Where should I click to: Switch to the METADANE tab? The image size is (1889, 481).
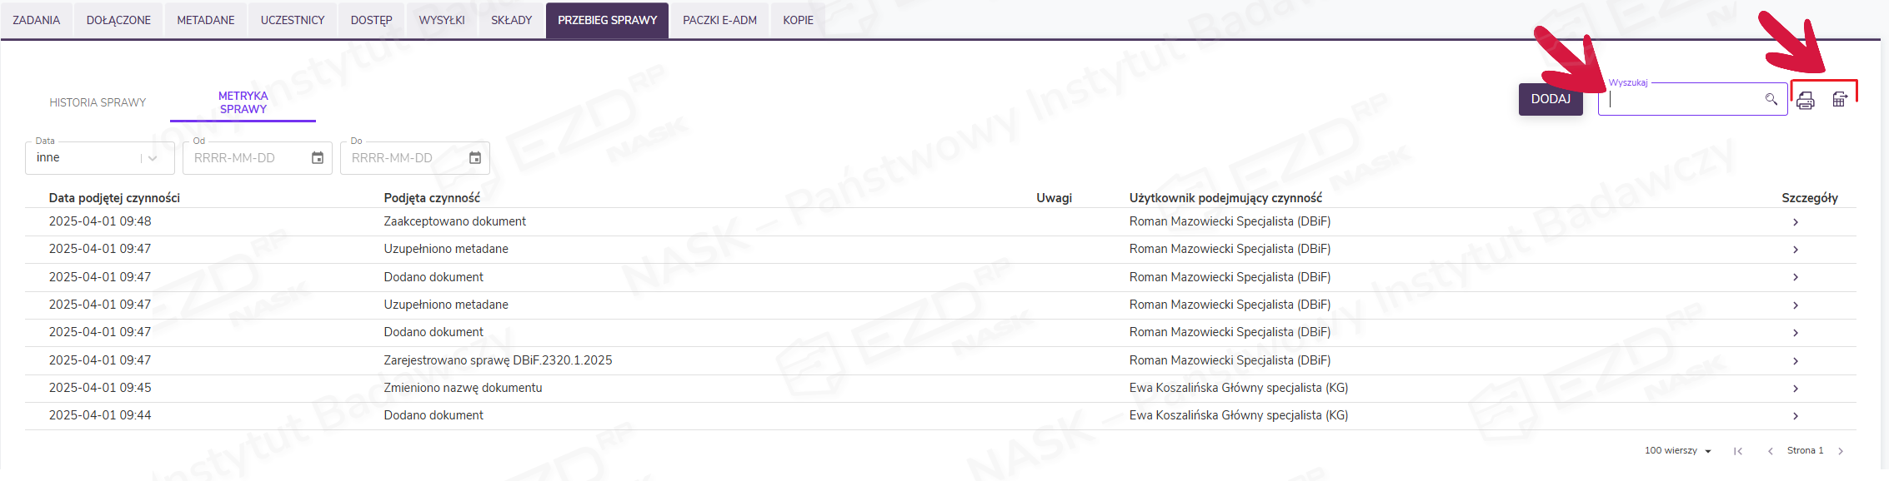pyautogui.click(x=206, y=20)
